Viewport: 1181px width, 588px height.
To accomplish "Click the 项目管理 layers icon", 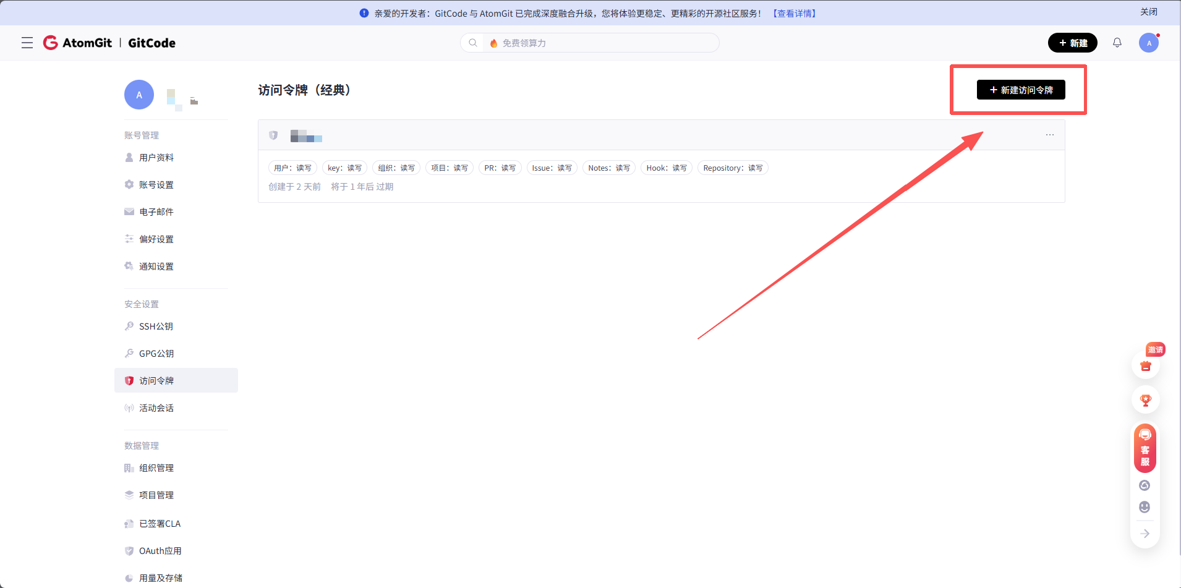I will [129, 495].
